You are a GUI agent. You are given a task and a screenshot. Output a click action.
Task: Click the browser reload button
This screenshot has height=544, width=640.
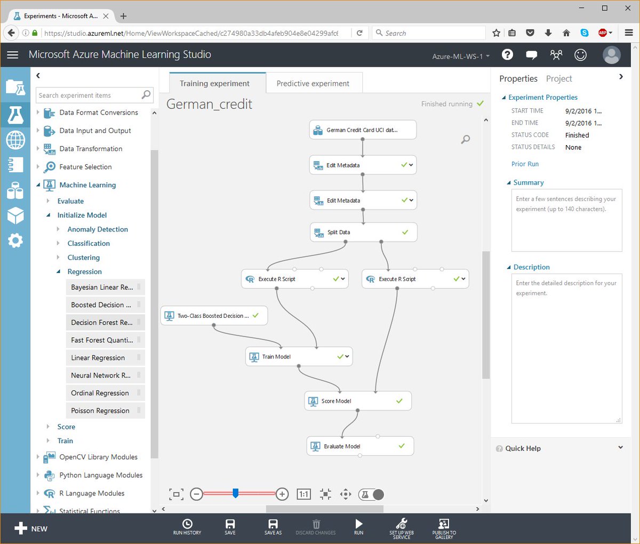359,33
